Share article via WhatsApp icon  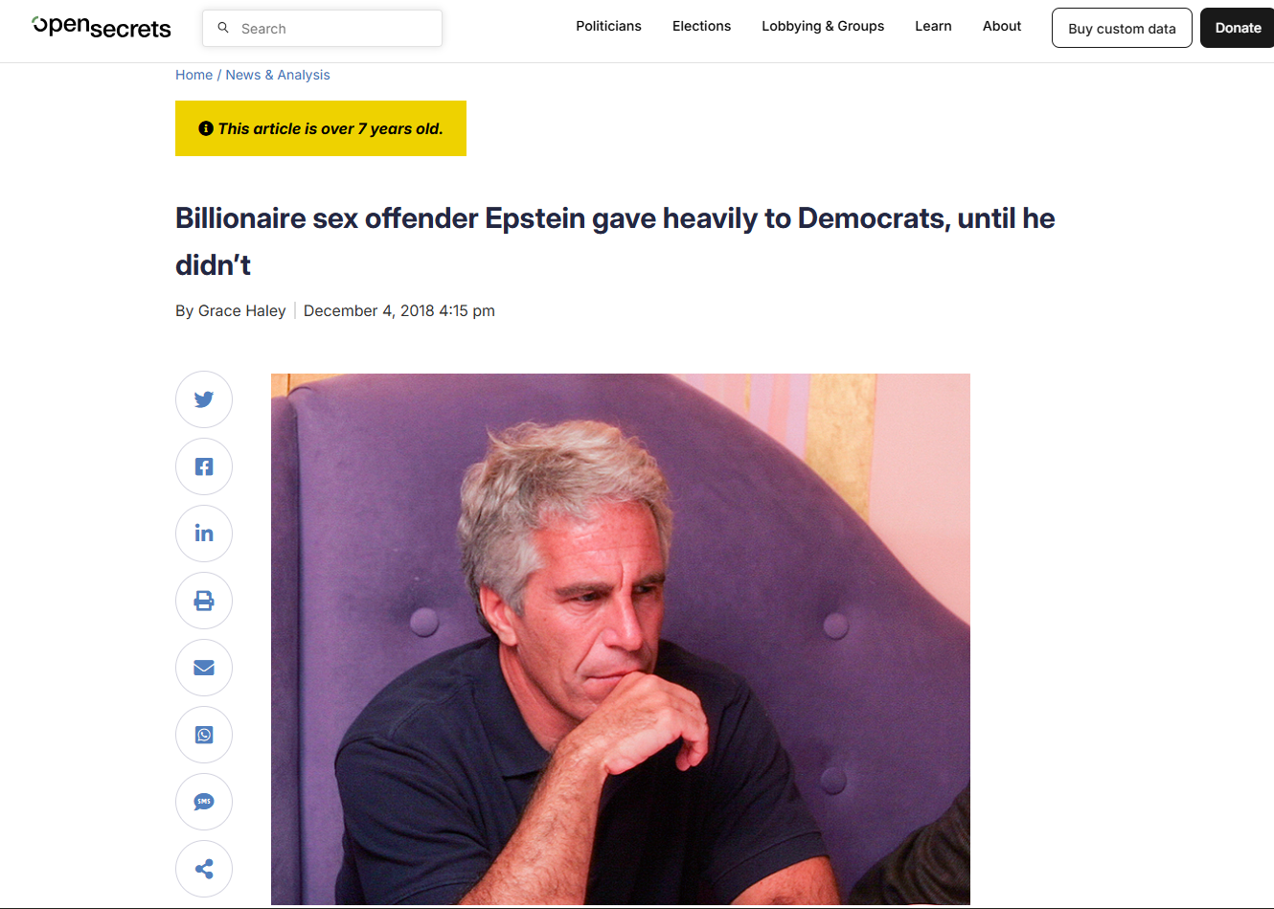(204, 735)
